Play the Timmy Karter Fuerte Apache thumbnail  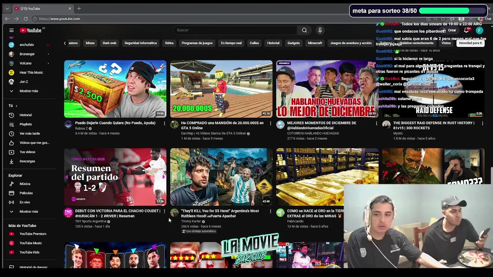[221, 177]
